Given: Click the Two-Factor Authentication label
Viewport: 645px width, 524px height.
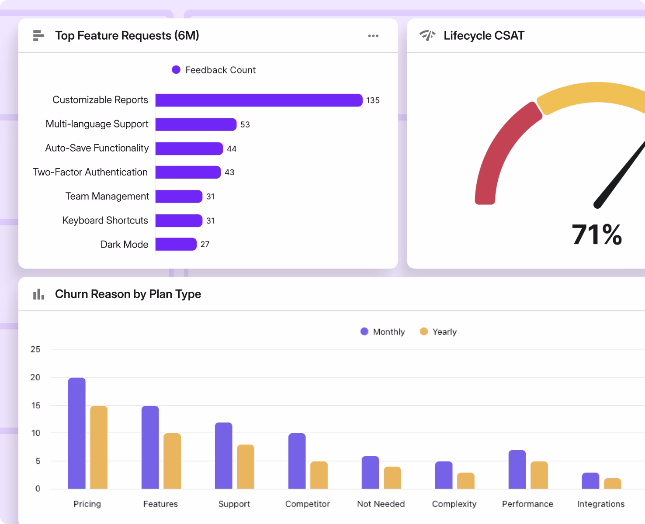Looking at the screenshot, I should click(90, 172).
